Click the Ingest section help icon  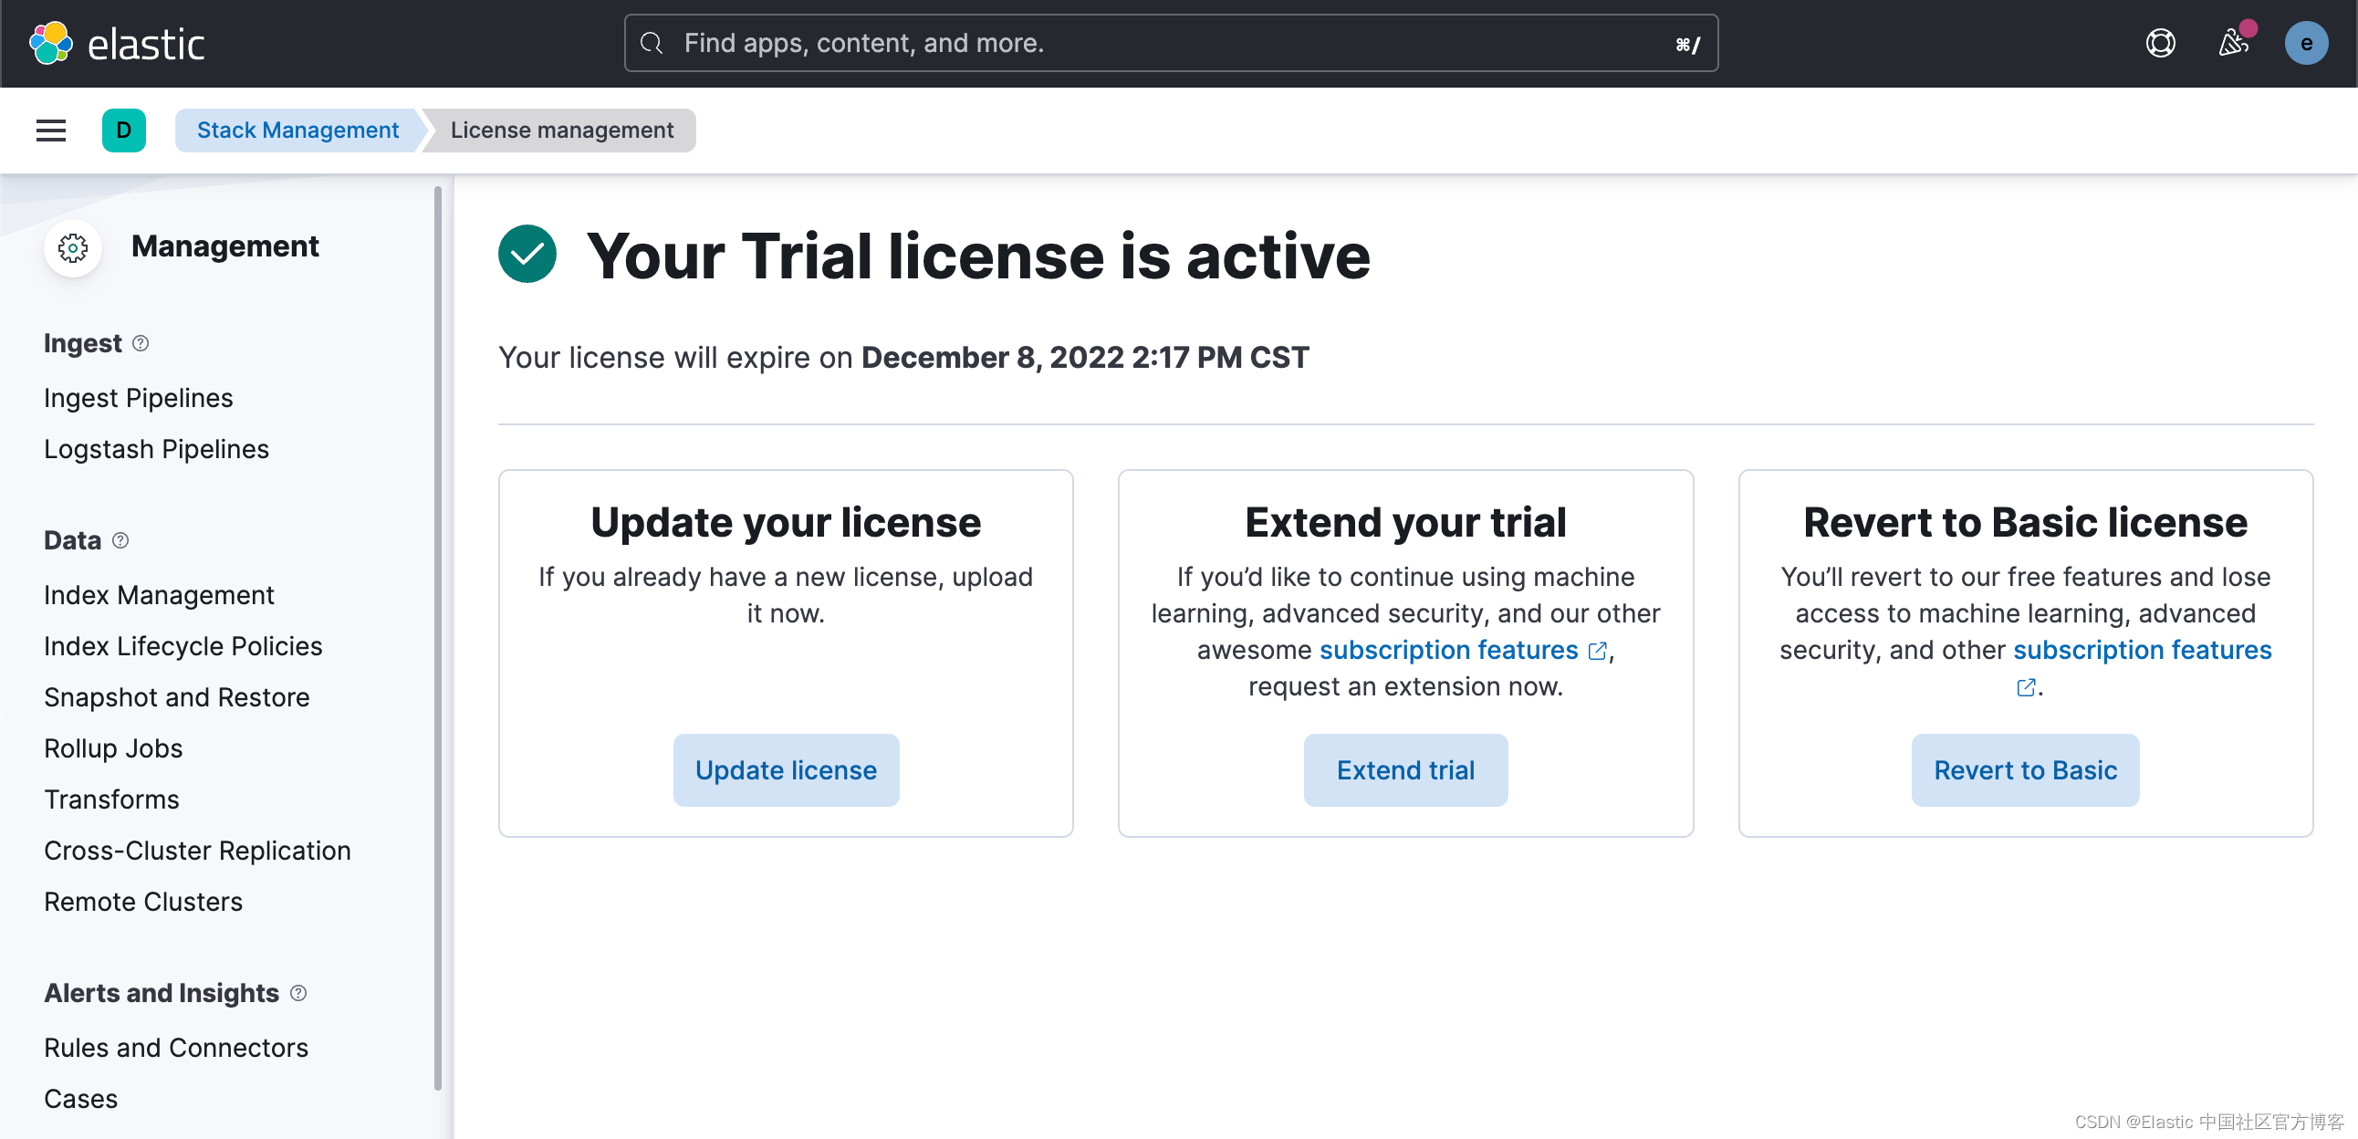pyautogui.click(x=140, y=343)
